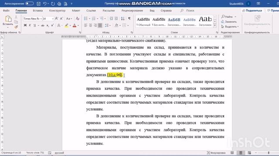Open the borders dropdown arrow
Viewport: 279px width, 156px height.
click(x=128, y=26)
